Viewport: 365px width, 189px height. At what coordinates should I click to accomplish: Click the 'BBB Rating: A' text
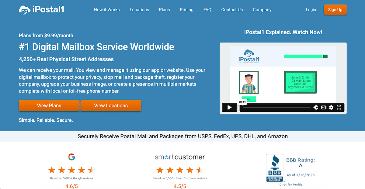[301, 163]
